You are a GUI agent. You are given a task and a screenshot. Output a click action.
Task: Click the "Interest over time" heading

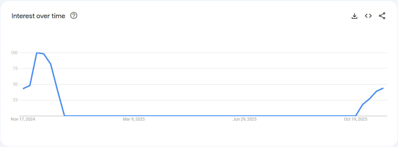pyautogui.click(x=38, y=16)
